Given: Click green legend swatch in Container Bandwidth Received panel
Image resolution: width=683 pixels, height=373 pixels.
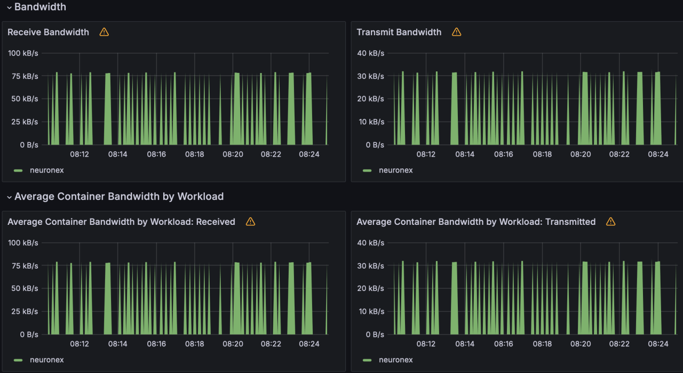Looking at the screenshot, I should click(x=18, y=360).
